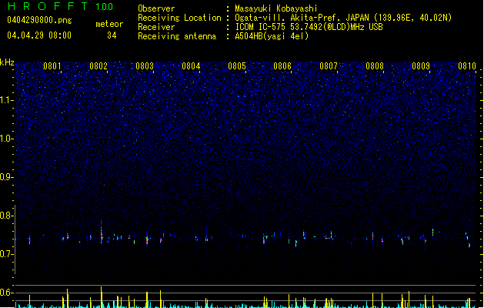The width and height of the screenshot is (484, 308).
Task: Click the 0.7 kHz axis label
Action: pos(6,254)
